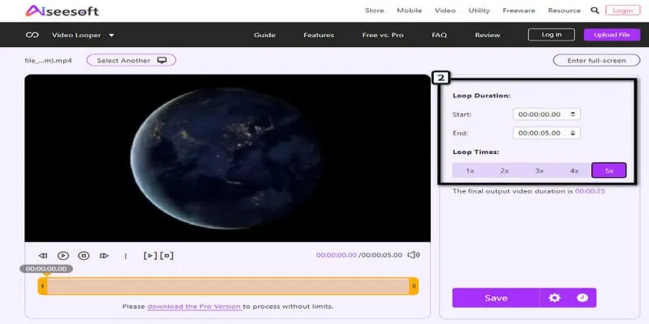Screen dimensions: 649x324
Task: Mute the video volume speaker icon
Action: coord(414,255)
